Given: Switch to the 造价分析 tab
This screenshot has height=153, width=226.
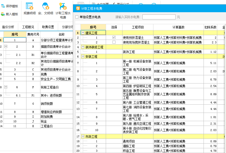Looking at the screenshot, I should pos(8,27).
